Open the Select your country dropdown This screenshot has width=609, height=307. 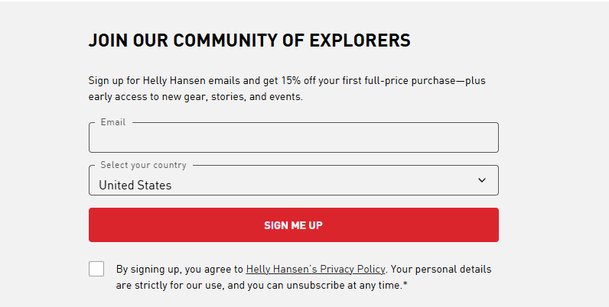click(x=293, y=181)
